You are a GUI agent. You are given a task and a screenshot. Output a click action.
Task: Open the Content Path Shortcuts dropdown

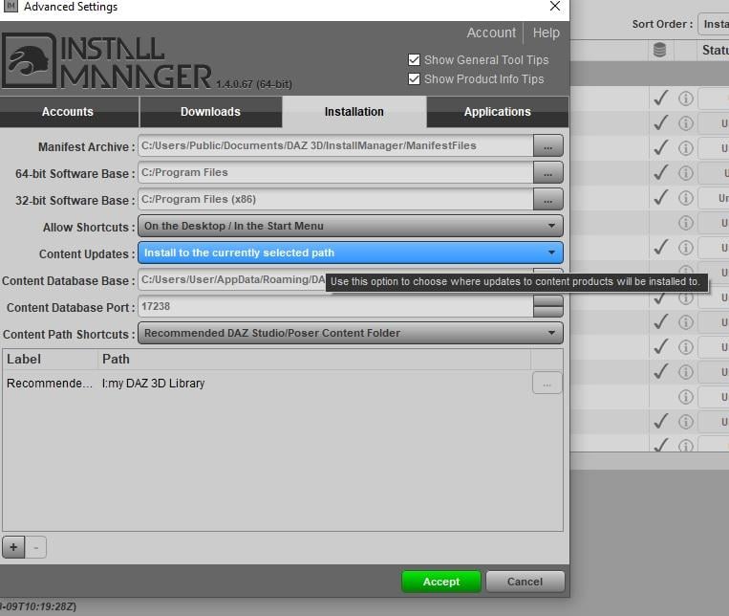(350, 333)
